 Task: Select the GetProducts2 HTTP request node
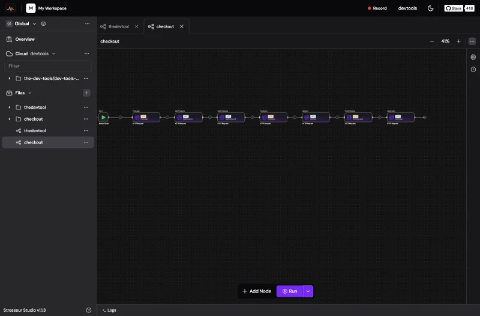click(231, 117)
